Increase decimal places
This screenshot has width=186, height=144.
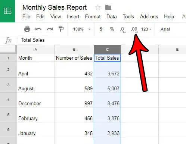point(134,30)
